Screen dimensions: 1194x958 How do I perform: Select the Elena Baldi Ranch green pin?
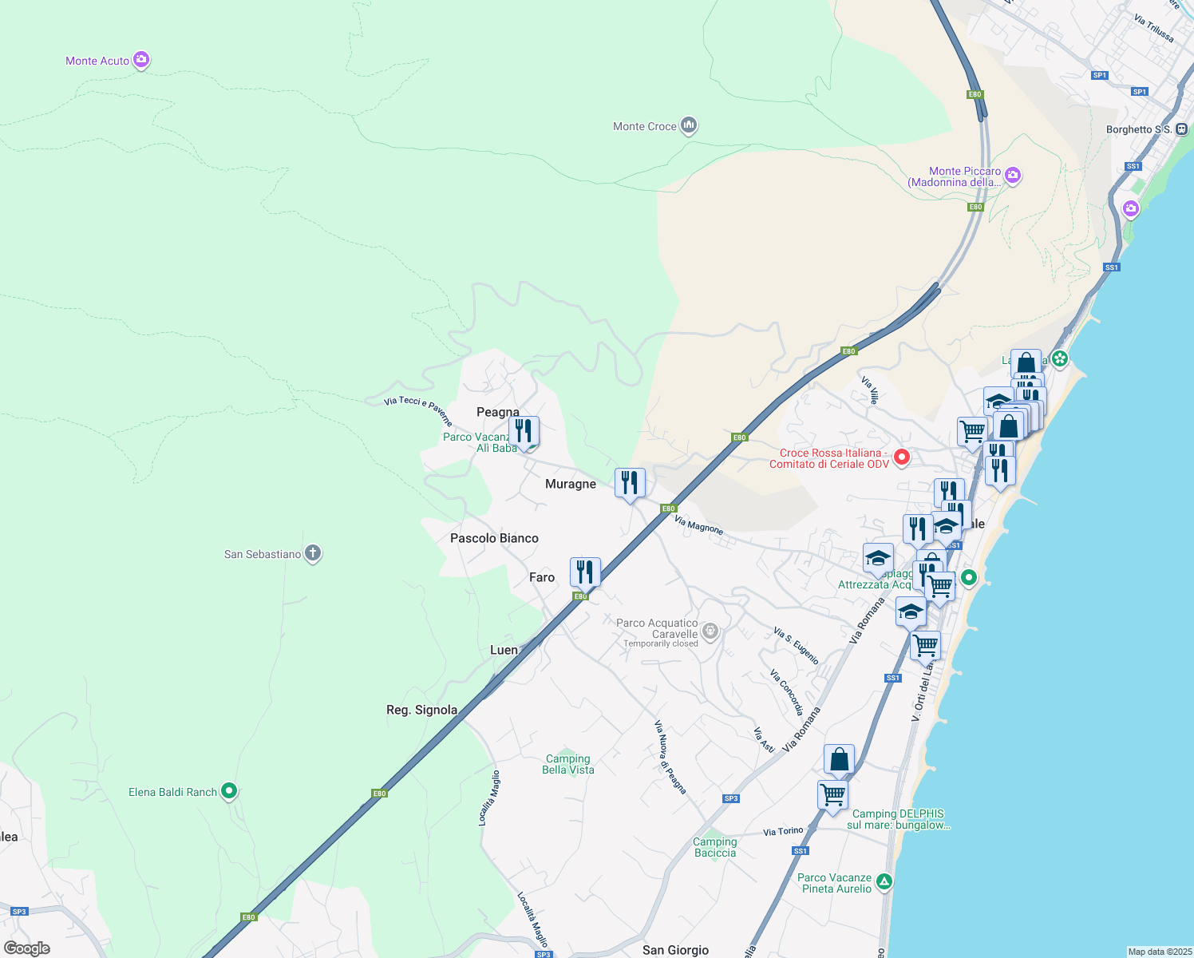(x=229, y=791)
